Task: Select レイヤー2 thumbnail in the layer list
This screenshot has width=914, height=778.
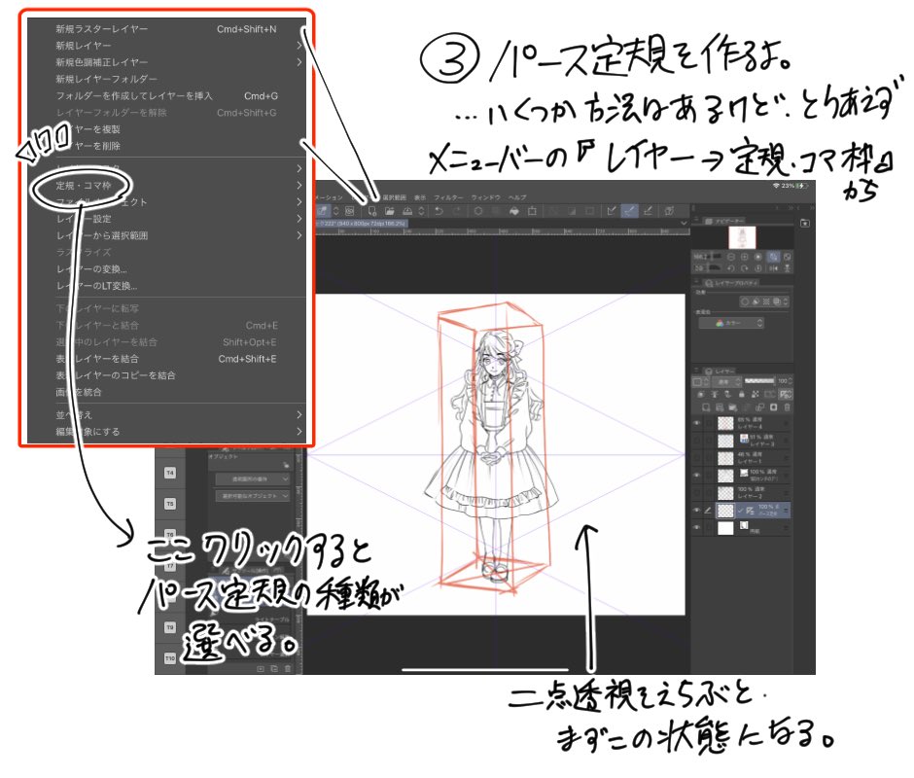Action: point(725,493)
